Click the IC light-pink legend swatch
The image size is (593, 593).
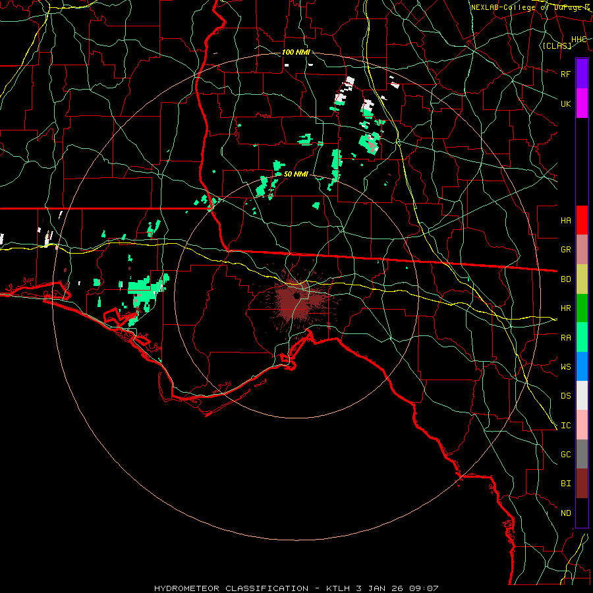point(582,425)
